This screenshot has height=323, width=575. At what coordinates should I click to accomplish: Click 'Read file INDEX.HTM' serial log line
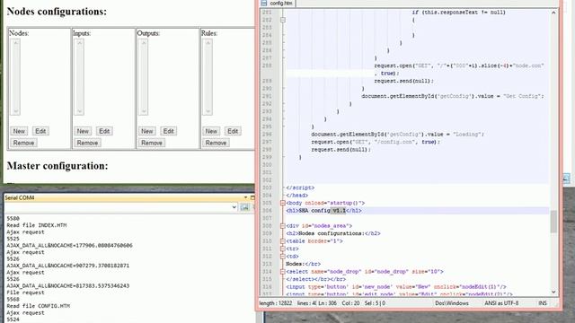point(36,225)
